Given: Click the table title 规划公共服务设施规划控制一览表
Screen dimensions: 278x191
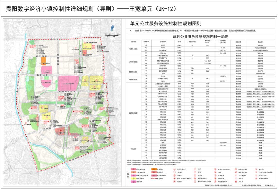Looking at the screenshot, I should (x=200, y=37).
